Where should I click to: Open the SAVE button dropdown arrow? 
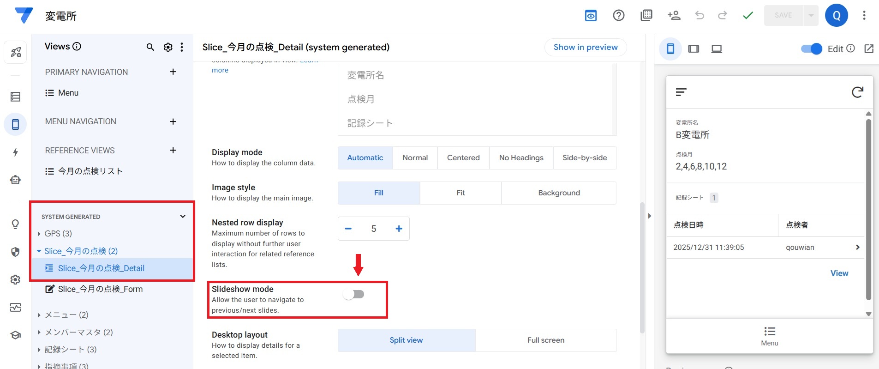point(811,15)
